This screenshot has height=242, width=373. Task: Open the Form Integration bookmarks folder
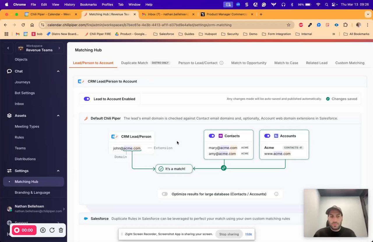[x=277, y=34]
